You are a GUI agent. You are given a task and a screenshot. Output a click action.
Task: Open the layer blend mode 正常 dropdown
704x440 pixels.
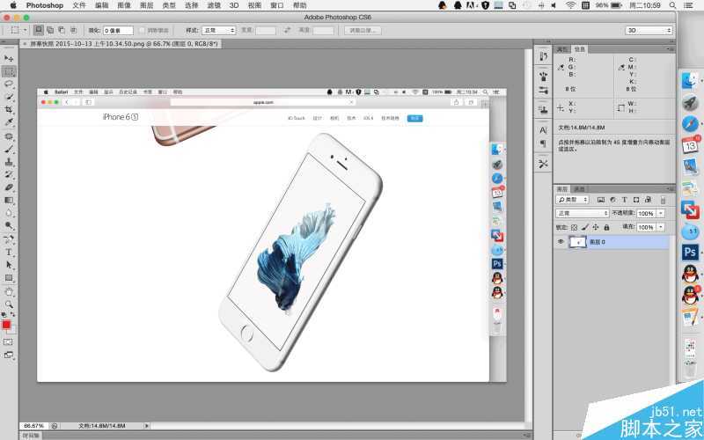pos(582,213)
